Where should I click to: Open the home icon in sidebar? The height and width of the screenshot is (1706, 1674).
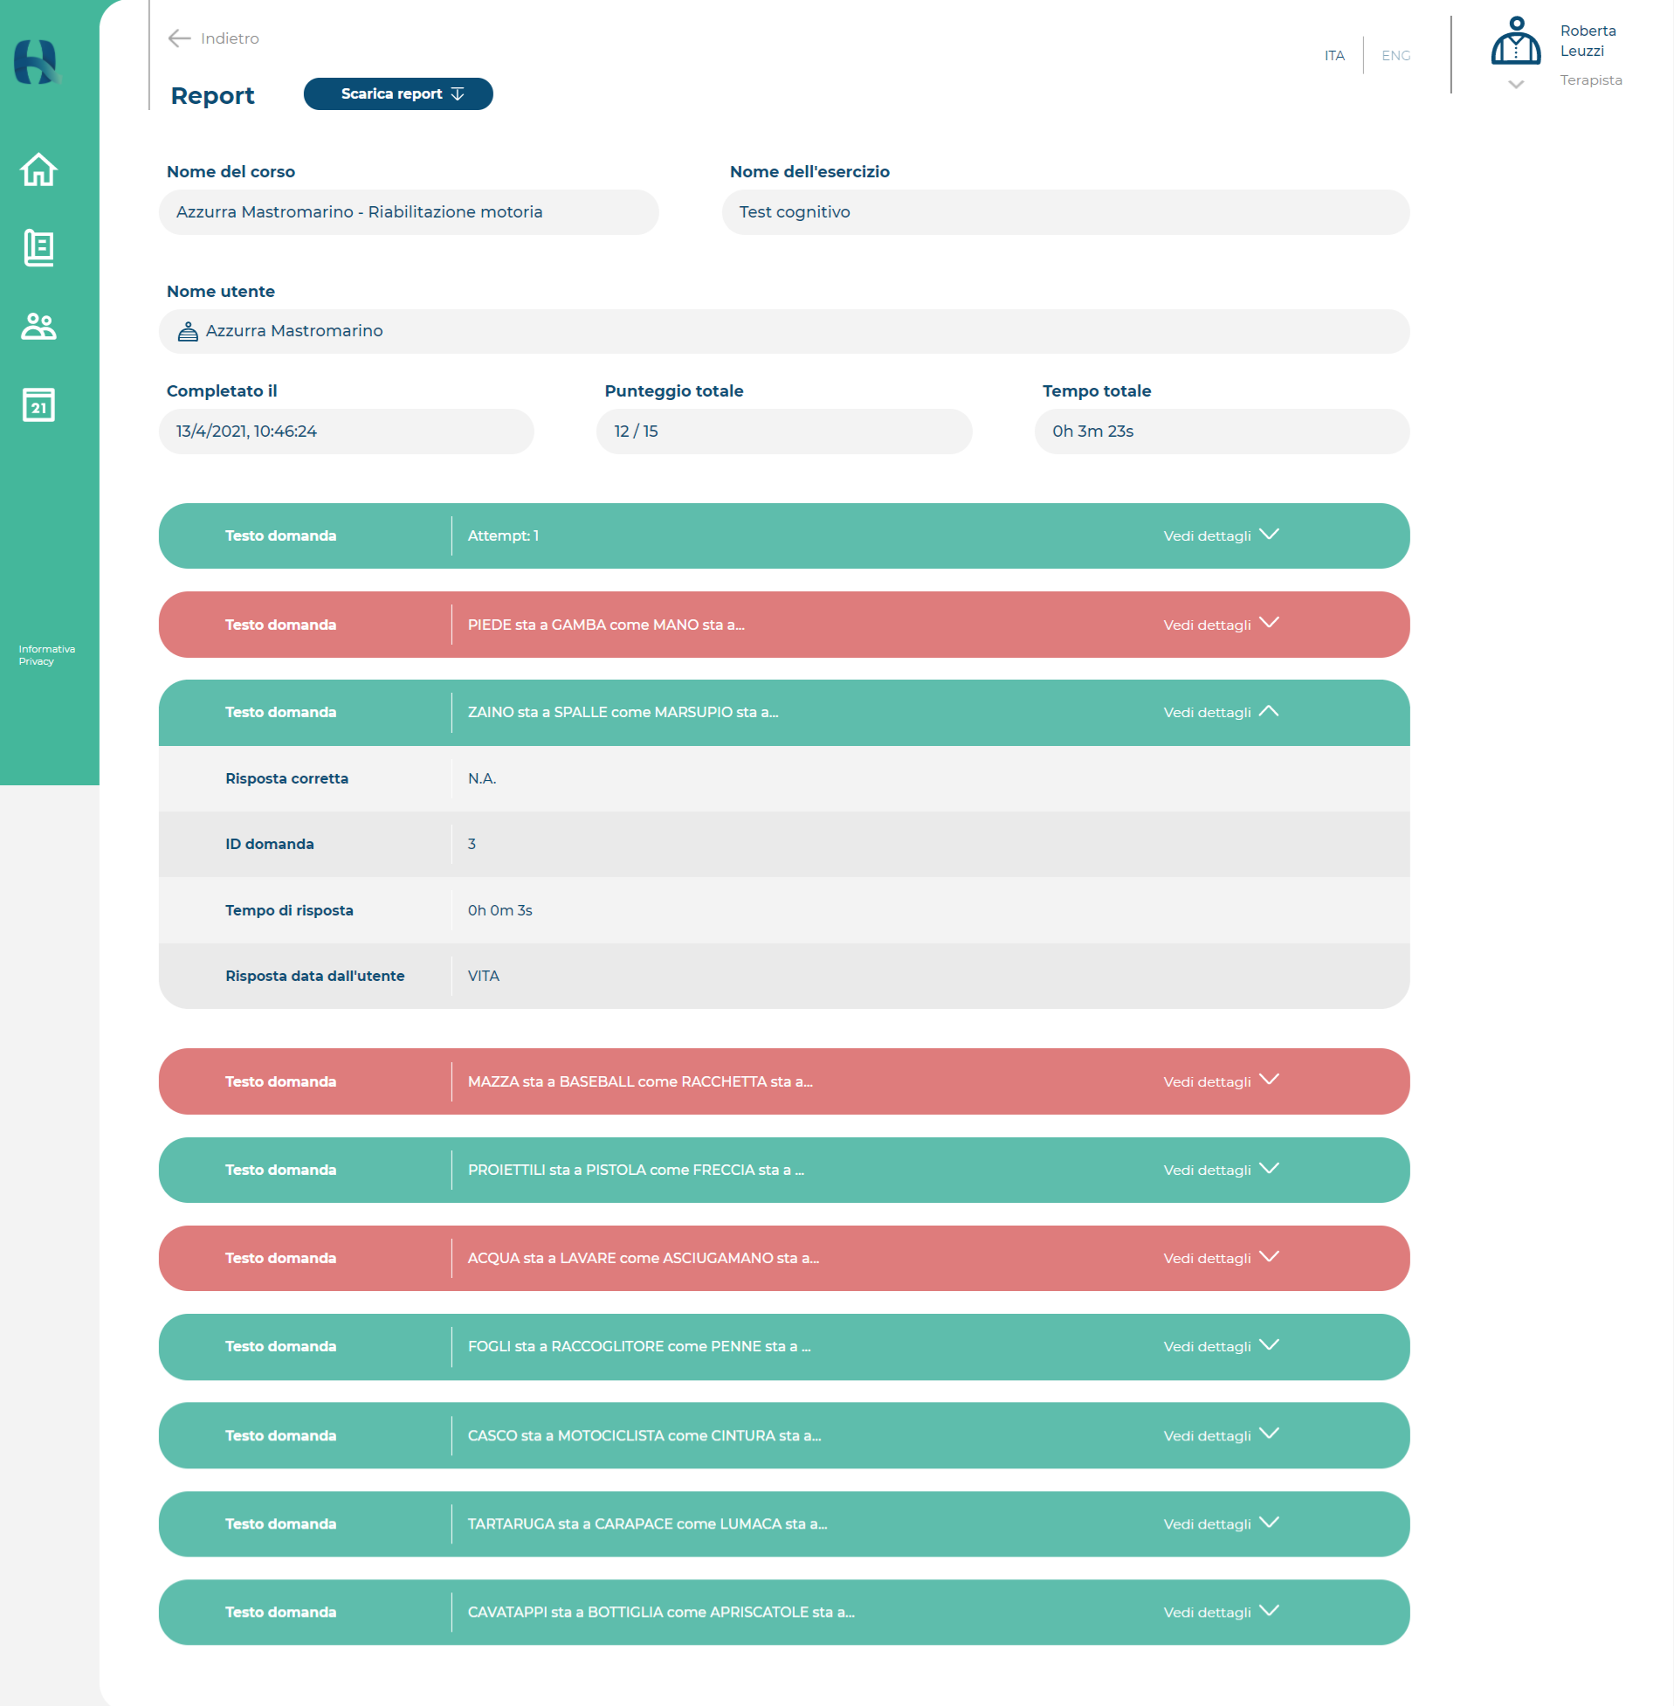coord(38,169)
